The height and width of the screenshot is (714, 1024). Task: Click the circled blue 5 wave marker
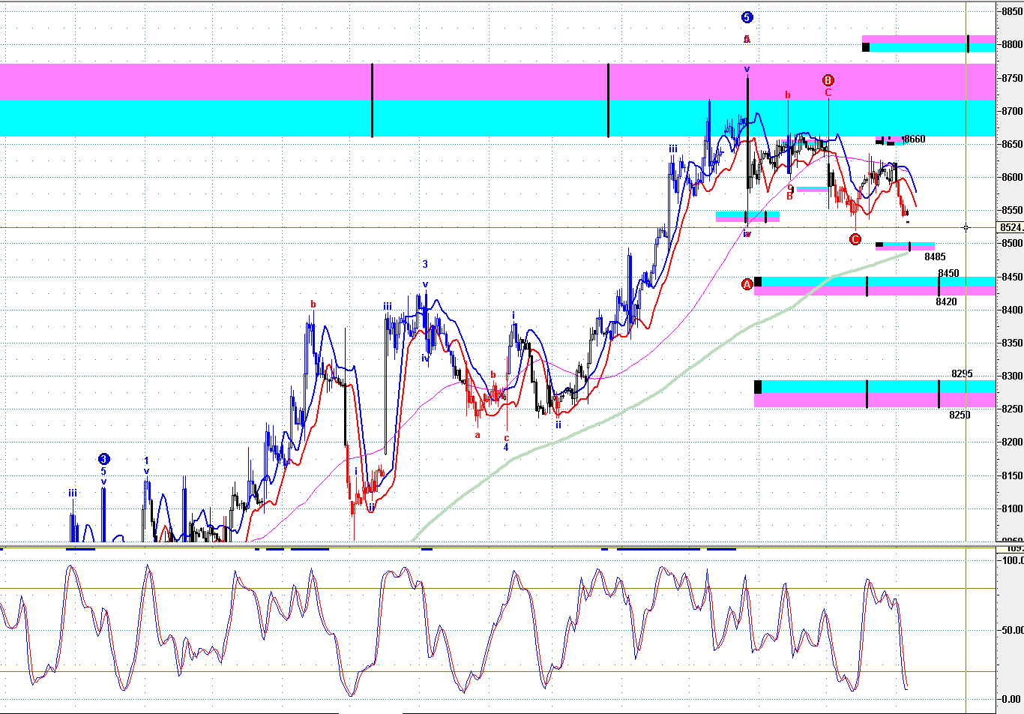point(747,17)
